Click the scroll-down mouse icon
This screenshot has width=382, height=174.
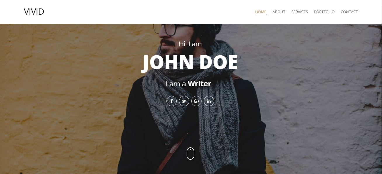tap(190, 154)
